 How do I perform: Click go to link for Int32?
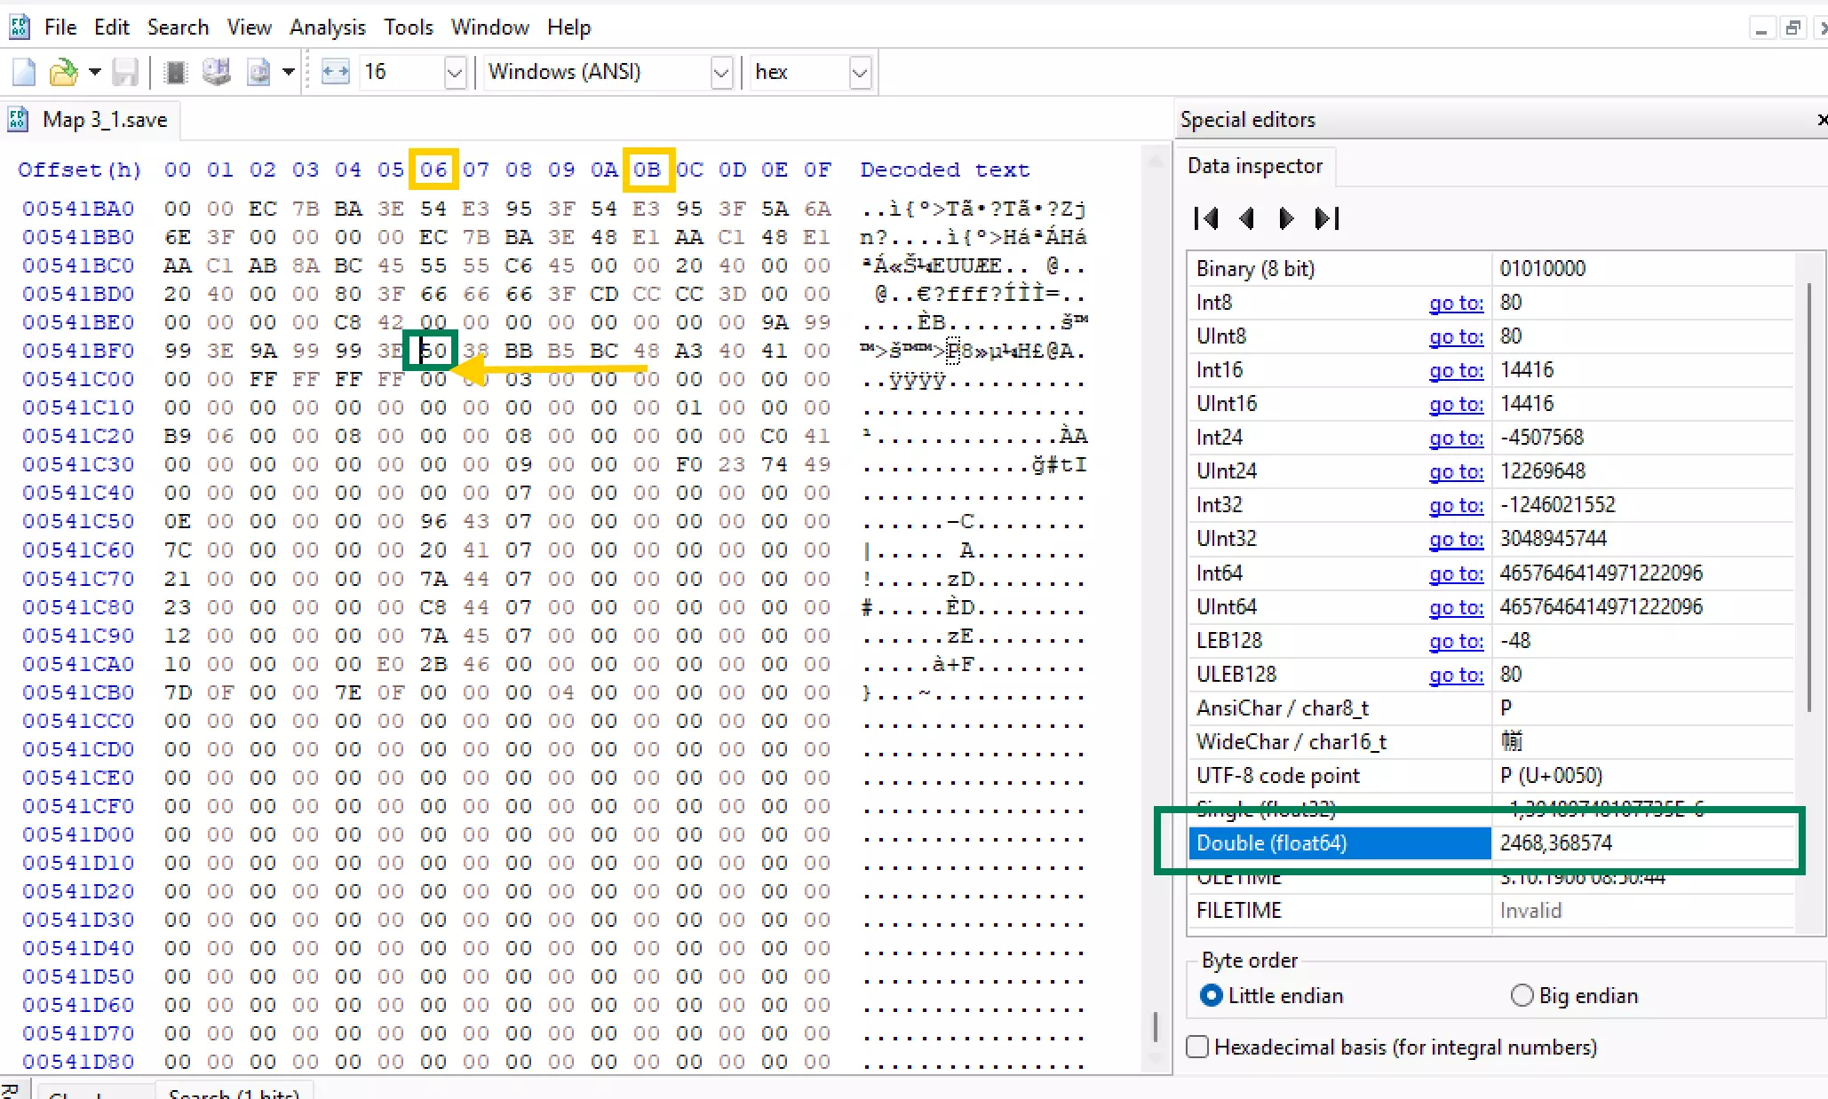[1455, 505]
